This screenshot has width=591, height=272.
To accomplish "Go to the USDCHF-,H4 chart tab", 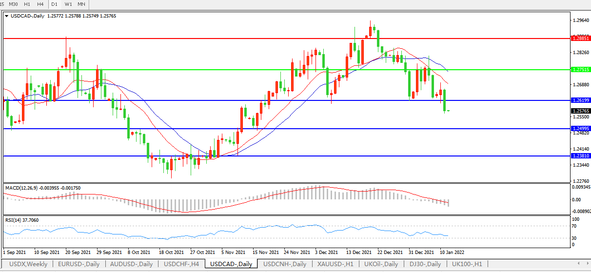I will (x=181, y=264).
